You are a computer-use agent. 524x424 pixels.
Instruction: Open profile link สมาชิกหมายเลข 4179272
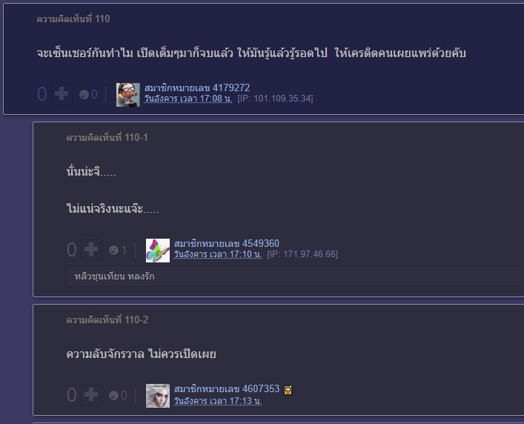coord(197,88)
